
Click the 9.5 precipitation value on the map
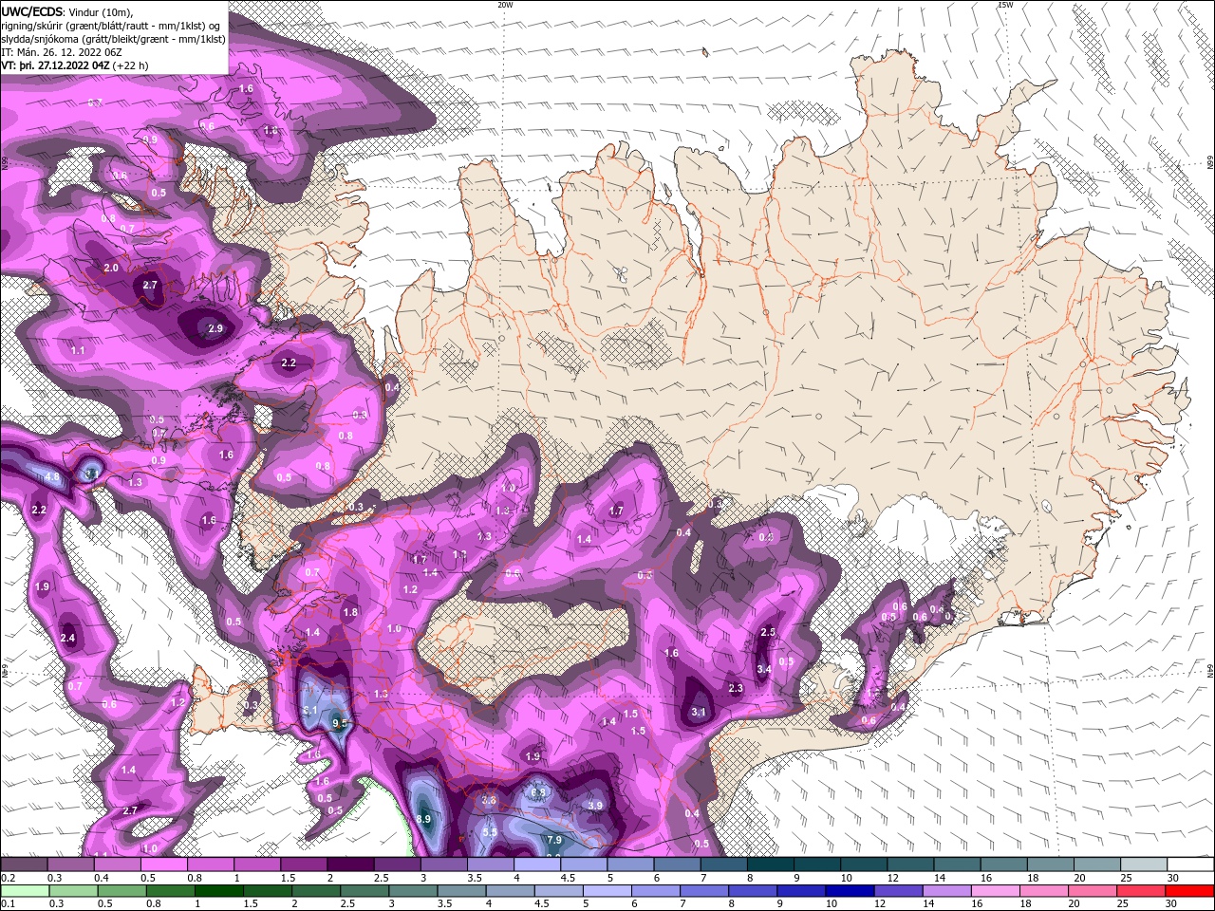[341, 724]
